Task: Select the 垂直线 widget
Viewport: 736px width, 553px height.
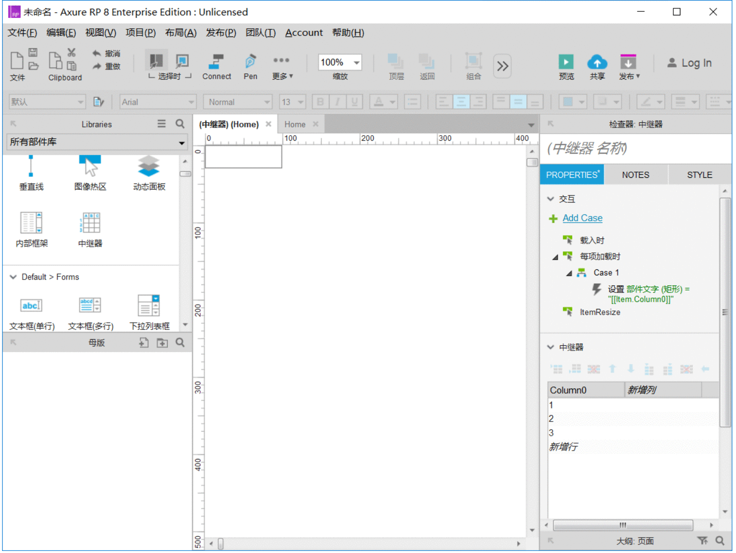Action: (31, 173)
